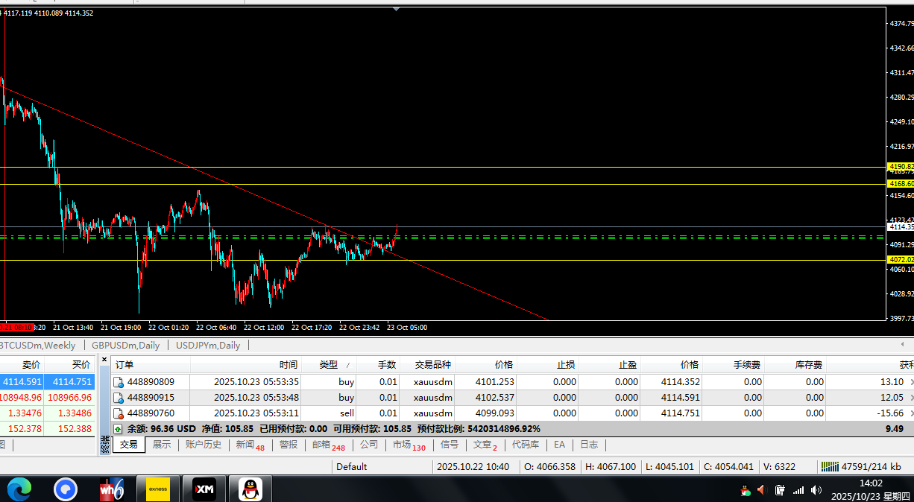
Task: Open the Default profile selector in the status bar
Action: click(351, 467)
